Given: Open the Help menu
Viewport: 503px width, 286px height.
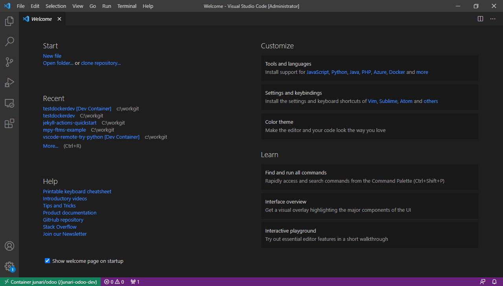Looking at the screenshot, I should point(148,6).
